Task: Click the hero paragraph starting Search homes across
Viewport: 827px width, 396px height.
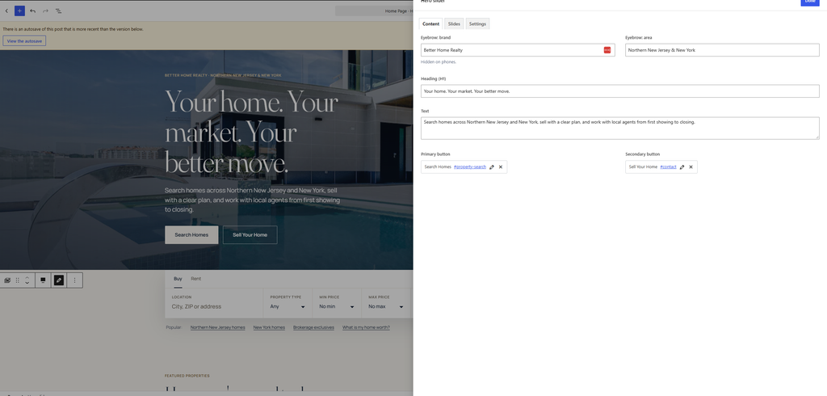Action: (x=252, y=200)
